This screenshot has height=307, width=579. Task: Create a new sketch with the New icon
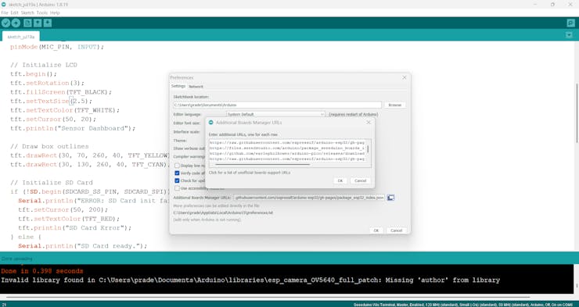(x=27, y=23)
